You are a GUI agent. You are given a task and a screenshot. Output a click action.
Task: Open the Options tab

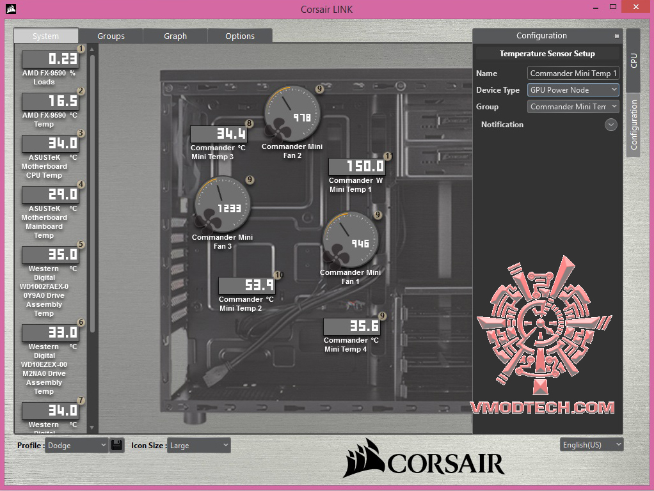(x=240, y=36)
